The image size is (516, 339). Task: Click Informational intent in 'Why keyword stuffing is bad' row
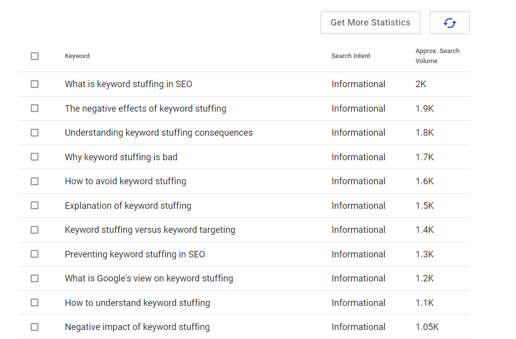(358, 157)
